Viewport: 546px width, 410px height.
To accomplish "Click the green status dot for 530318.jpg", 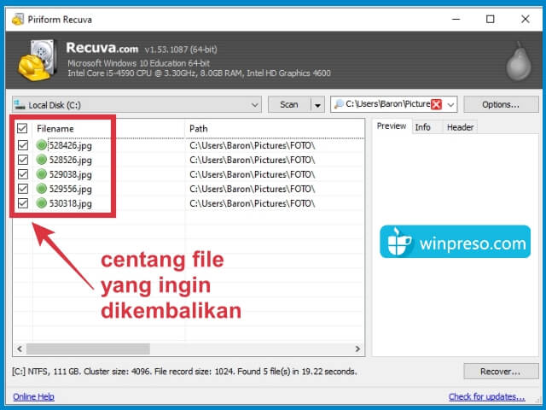I will 42,203.
